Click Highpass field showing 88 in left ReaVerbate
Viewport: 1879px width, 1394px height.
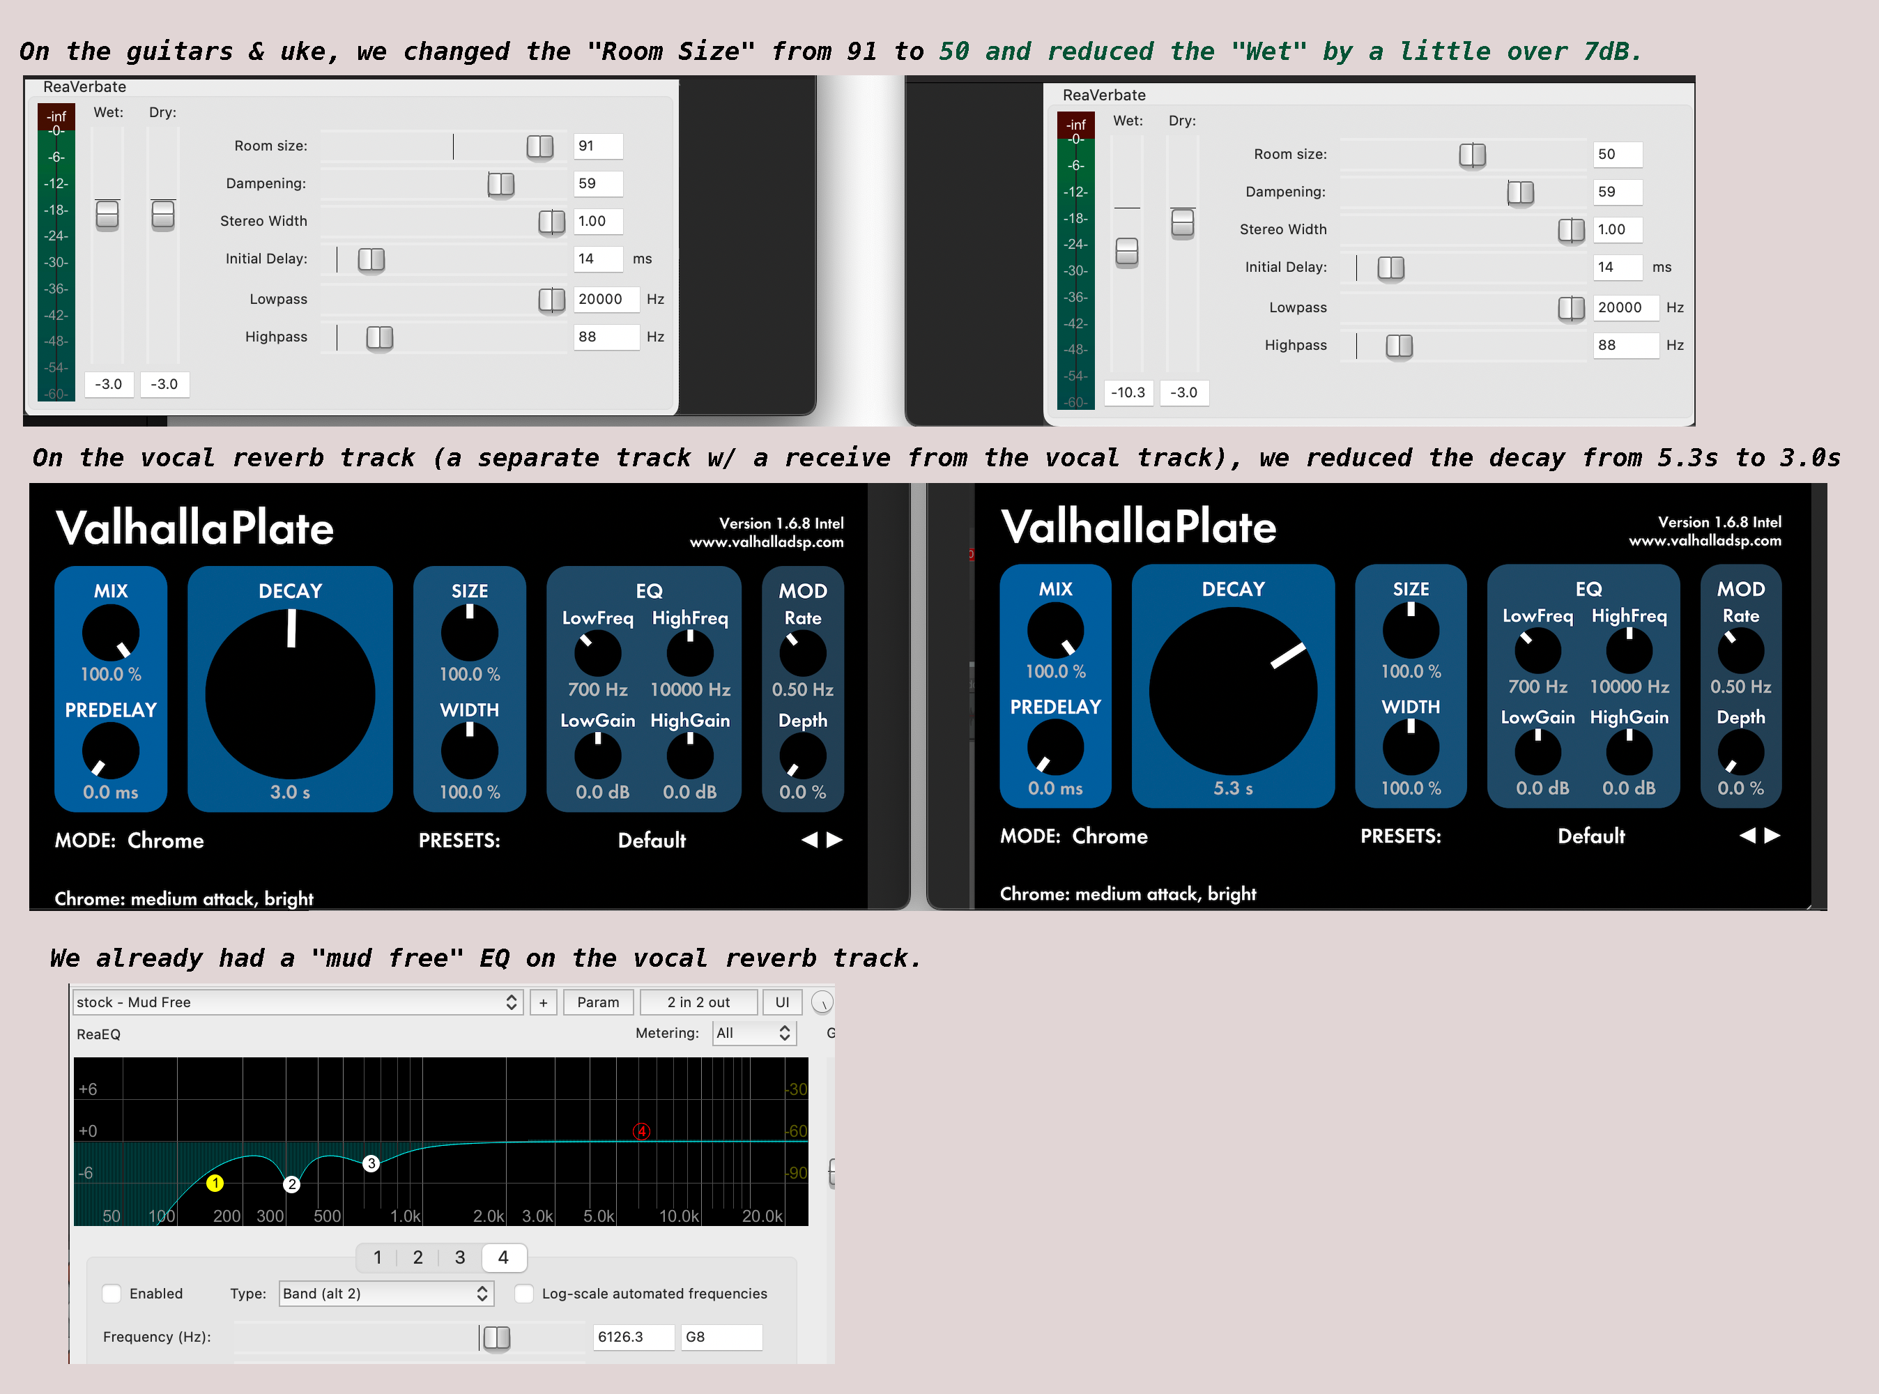click(606, 337)
